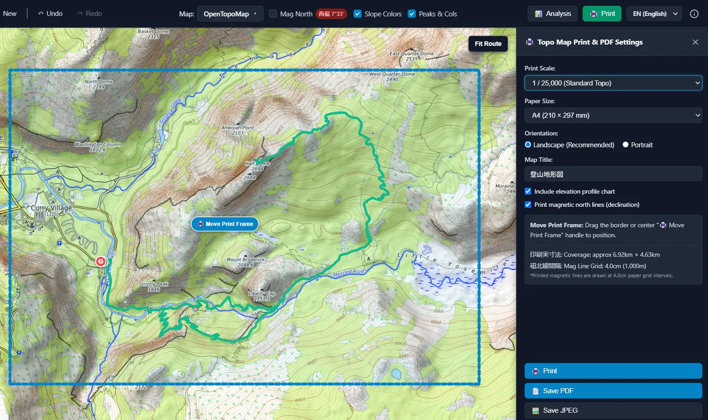Viewport: 708px width, 420px height.
Task: Click the Map Title input field
Action: click(613, 174)
